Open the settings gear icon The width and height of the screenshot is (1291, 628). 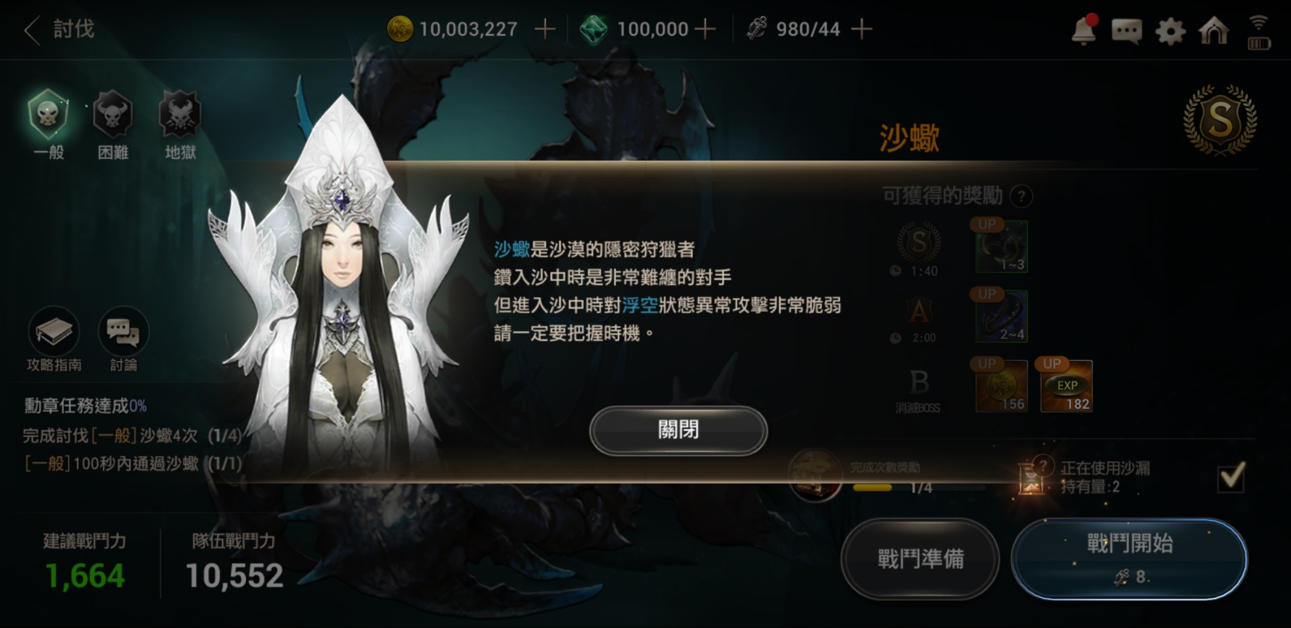[x=1170, y=31]
